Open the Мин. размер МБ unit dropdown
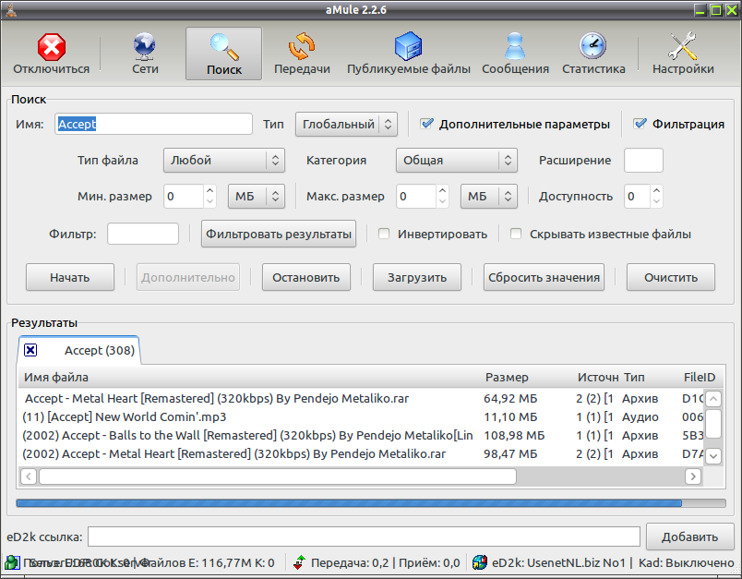 point(257,196)
